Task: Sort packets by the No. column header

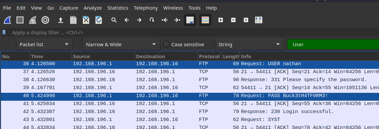Action: [15, 57]
